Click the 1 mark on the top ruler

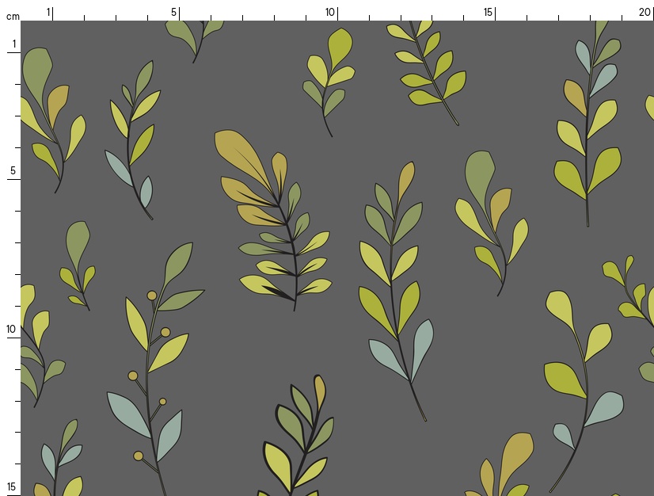49,12
